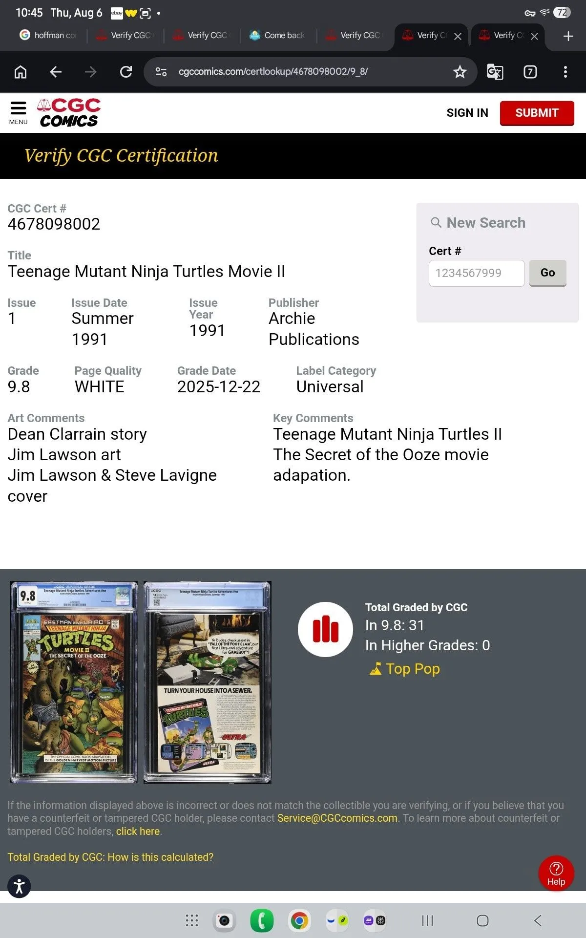Open the Top Pop link
The width and height of the screenshot is (586, 938).
[x=405, y=668]
